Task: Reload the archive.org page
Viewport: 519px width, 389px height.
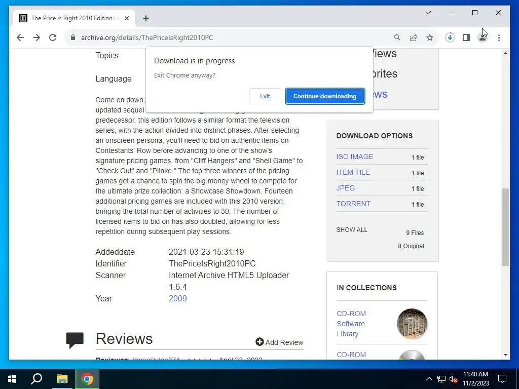Action: (x=53, y=37)
